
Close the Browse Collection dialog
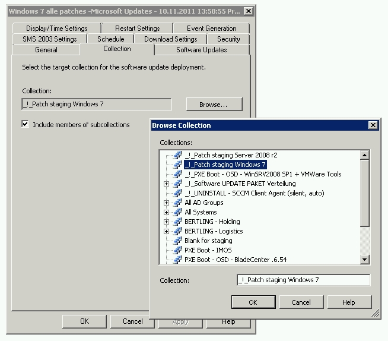click(x=373, y=125)
